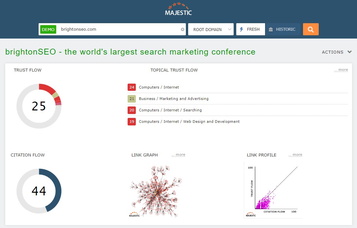Open search settings gear icon
Viewport: 357px width, 228px height.
point(182,29)
